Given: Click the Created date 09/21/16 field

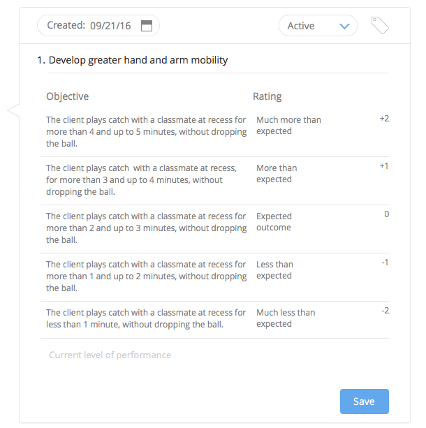Looking at the screenshot, I should [x=98, y=26].
